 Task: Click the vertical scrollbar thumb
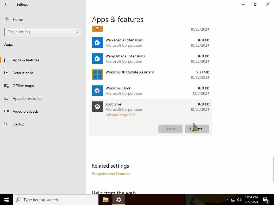coord(273,169)
